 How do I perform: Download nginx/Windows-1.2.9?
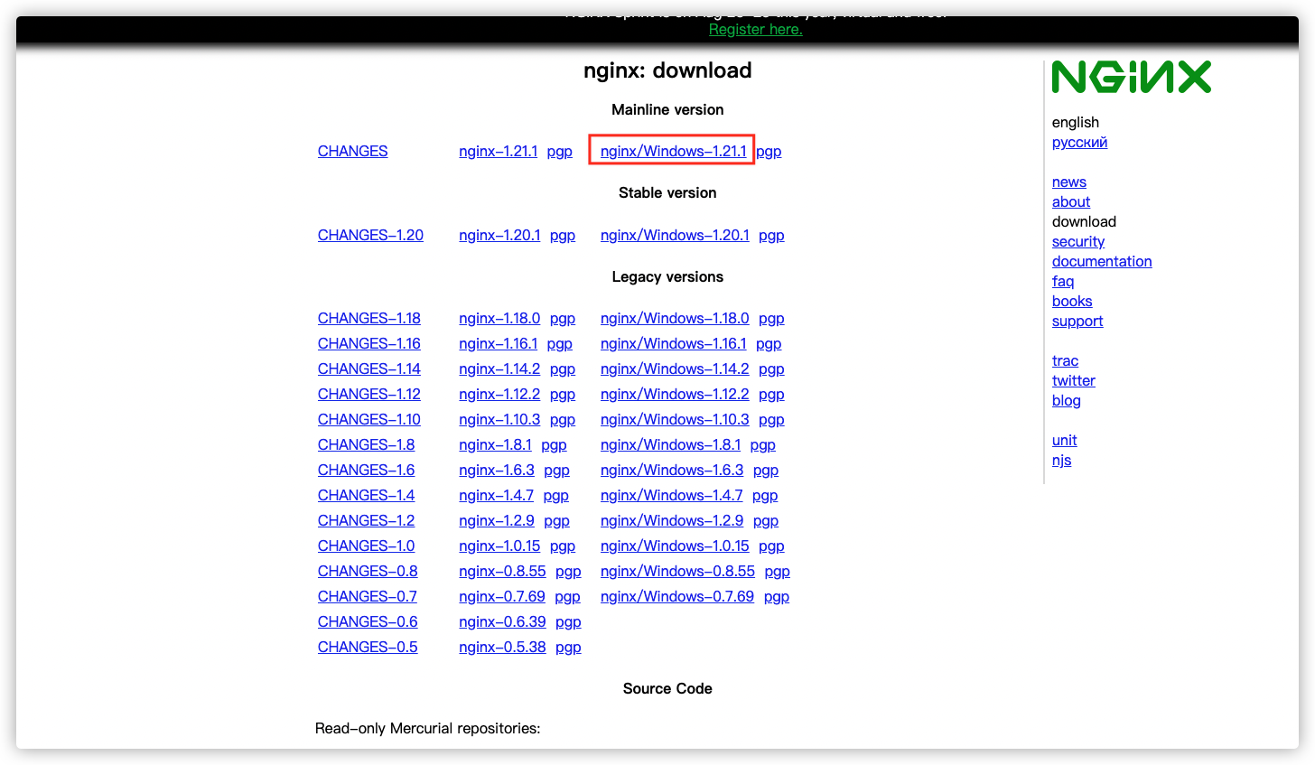pyautogui.click(x=672, y=521)
